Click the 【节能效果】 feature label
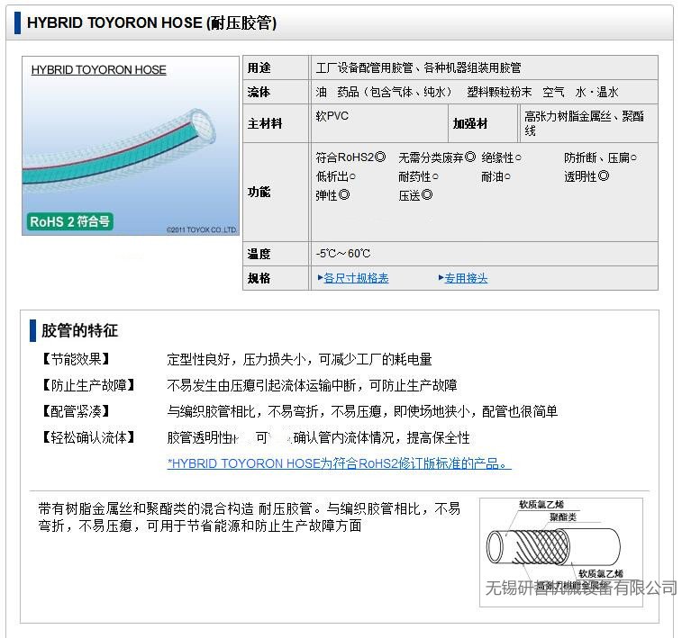682x638 pixels. pyautogui.click(x=76, y=359)
